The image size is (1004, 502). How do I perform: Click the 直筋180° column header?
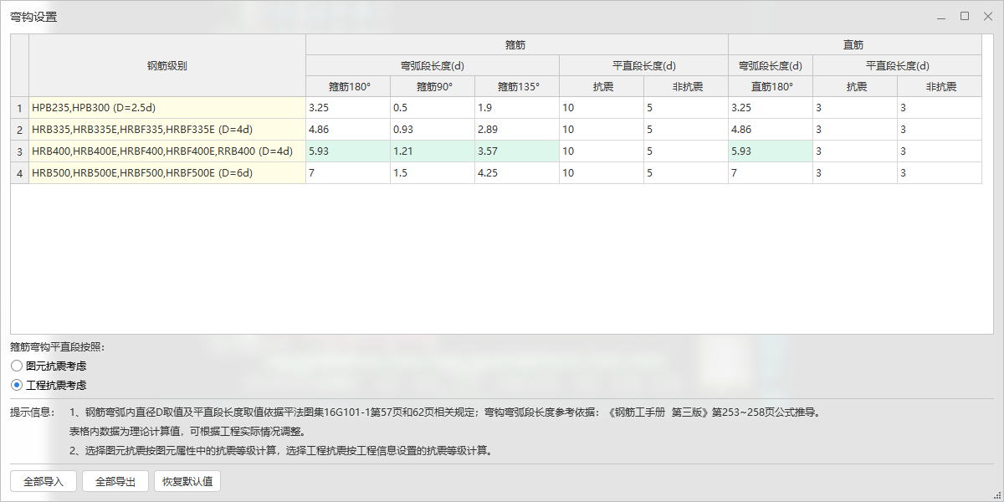pos(771,86)
